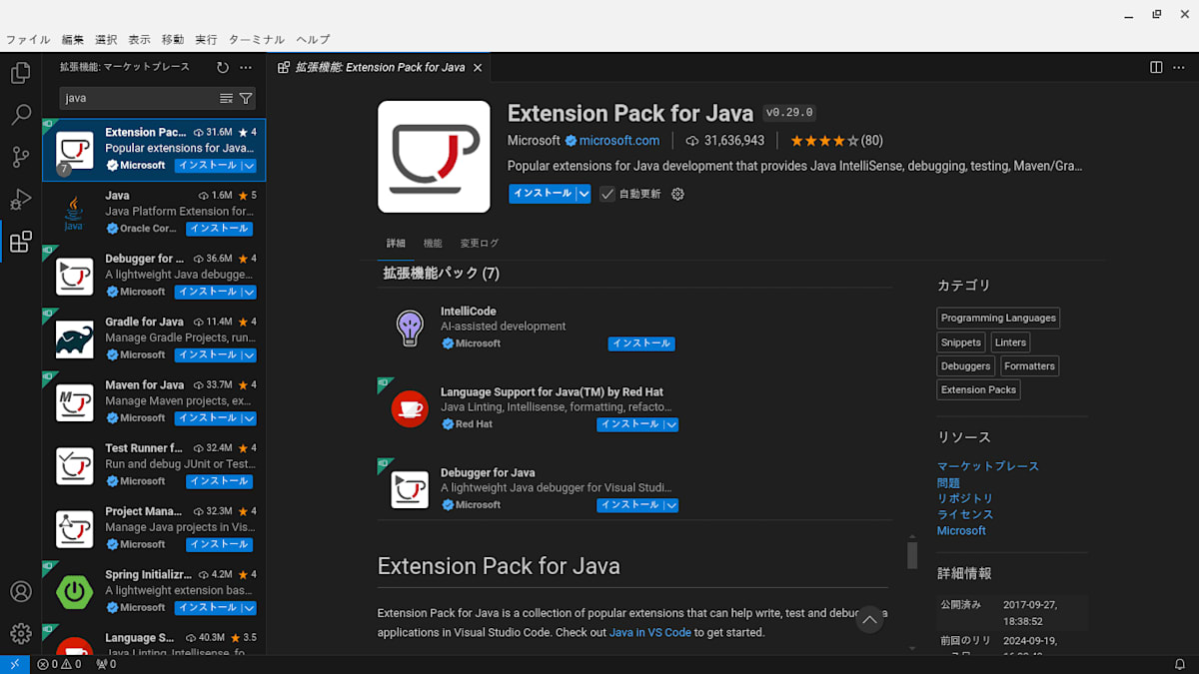
Task: Open the 選択 menu
Action: pyautogui.click(x=106, y=40)
